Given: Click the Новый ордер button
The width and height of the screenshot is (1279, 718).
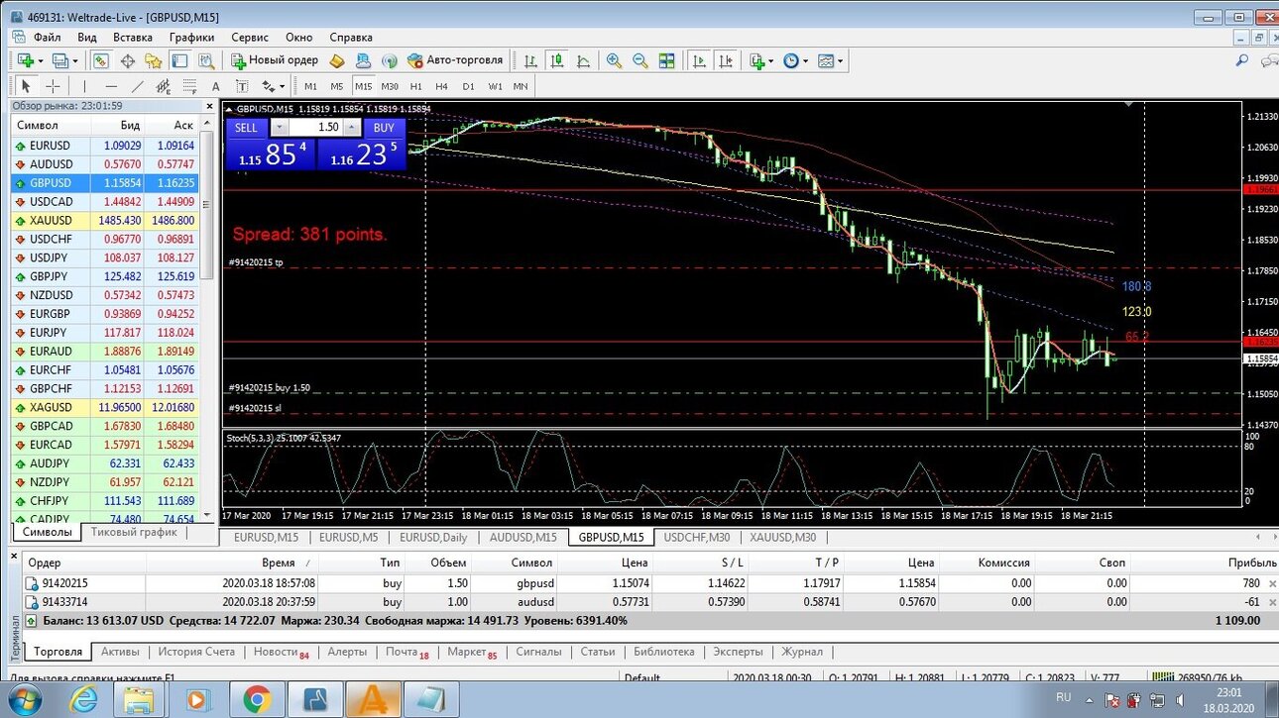Looking at the screenshot, I should click(x=274, y=60).
